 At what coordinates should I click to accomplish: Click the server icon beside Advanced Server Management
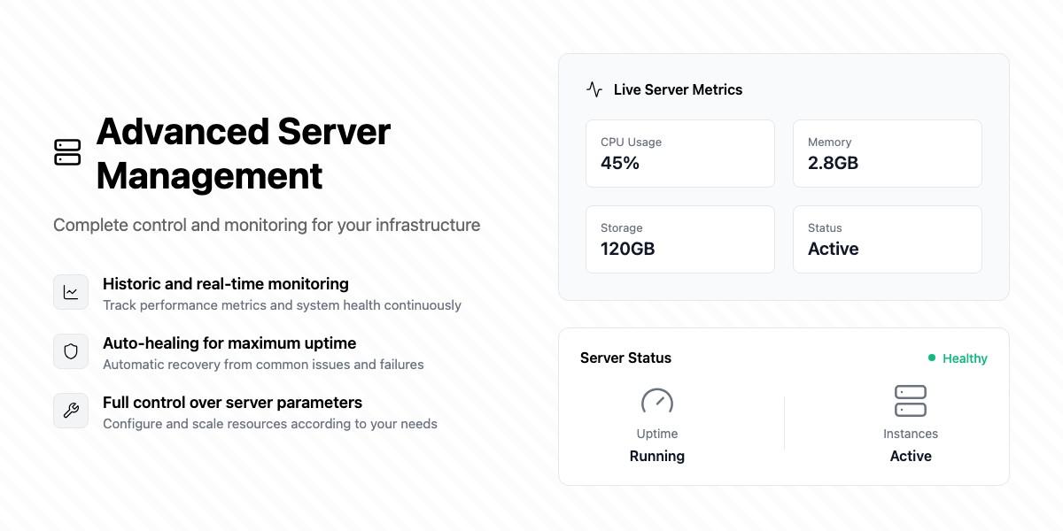[67, 152]
